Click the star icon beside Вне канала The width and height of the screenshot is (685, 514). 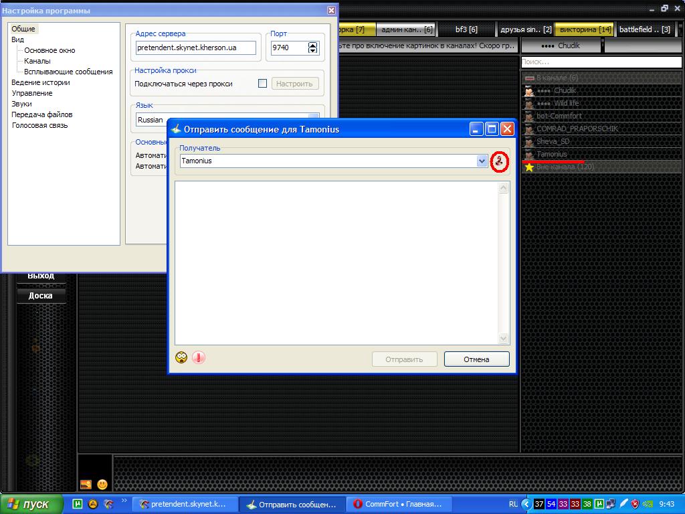pyautogui.click(x=529, y=167)
